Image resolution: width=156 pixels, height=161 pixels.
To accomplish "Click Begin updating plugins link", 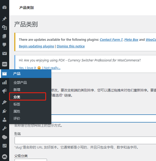I will (x=36, y=46).
